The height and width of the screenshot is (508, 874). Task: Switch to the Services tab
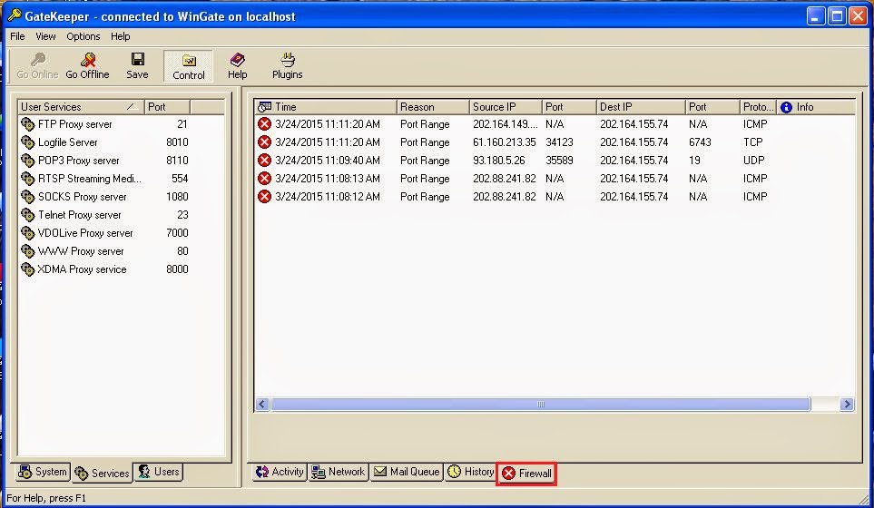pos(102,473)
